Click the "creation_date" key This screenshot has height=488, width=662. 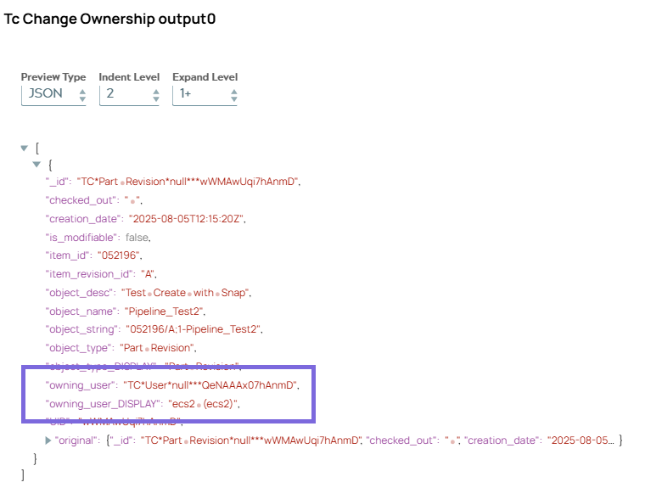83,219
